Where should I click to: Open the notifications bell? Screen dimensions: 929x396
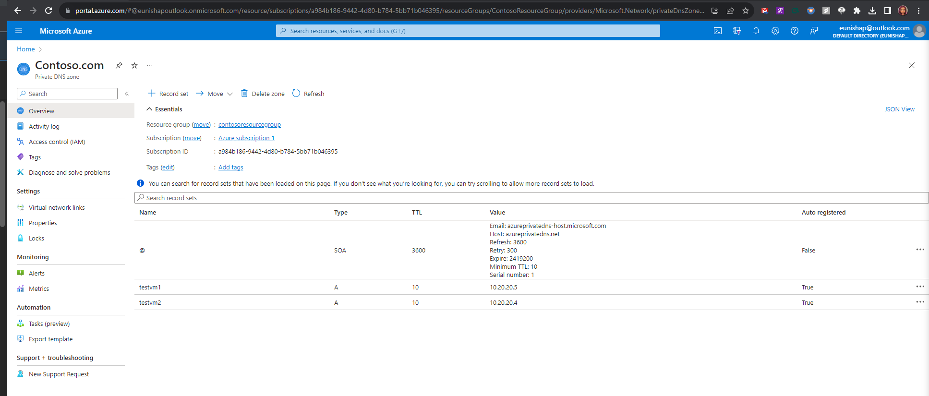756,31
